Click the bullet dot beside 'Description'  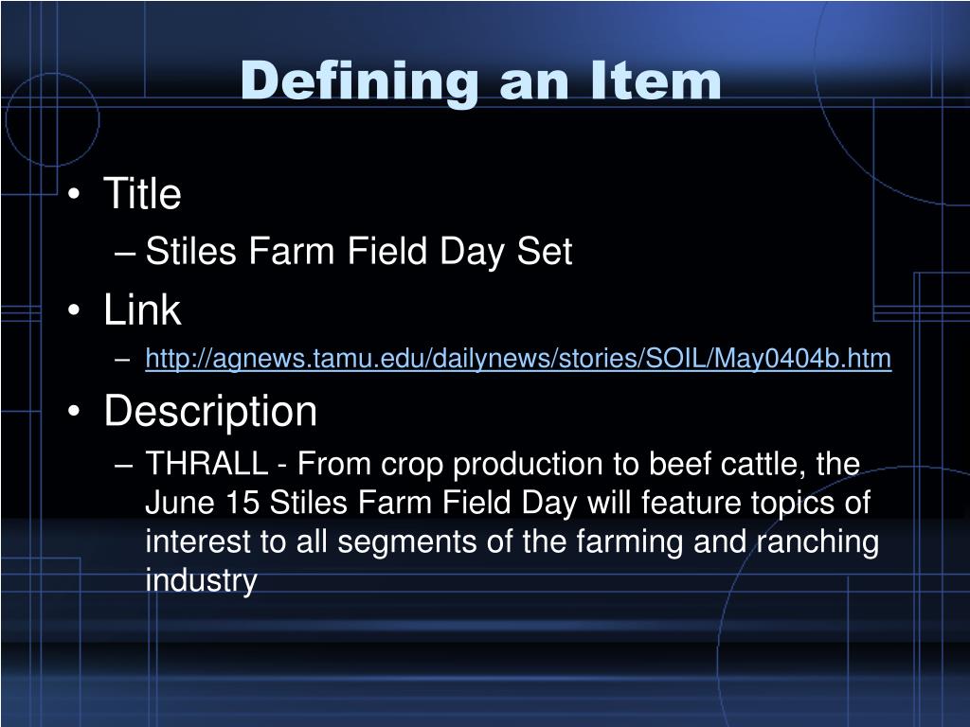[x=74, y=411]
